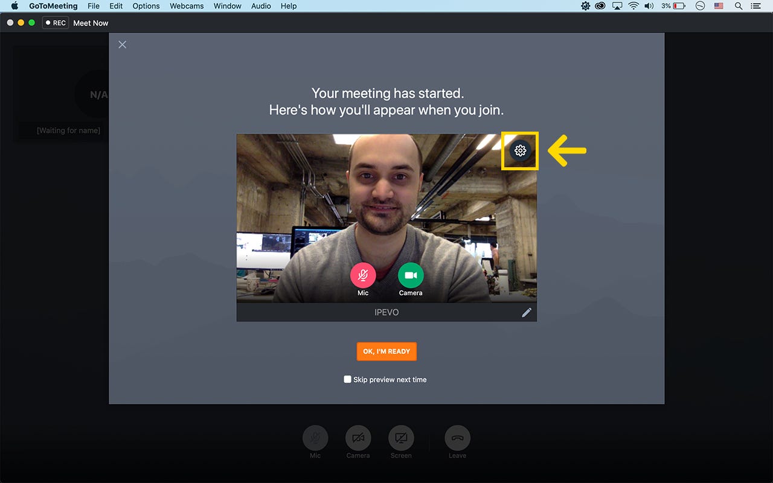Click the Camera icon in the bottom toolbar

click(358, 438)
